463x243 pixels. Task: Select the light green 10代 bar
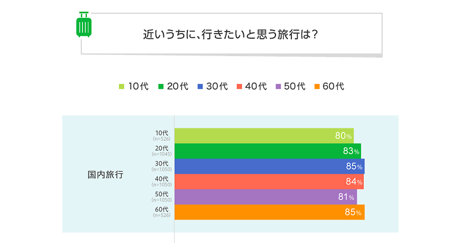click(x=255, y=136)
